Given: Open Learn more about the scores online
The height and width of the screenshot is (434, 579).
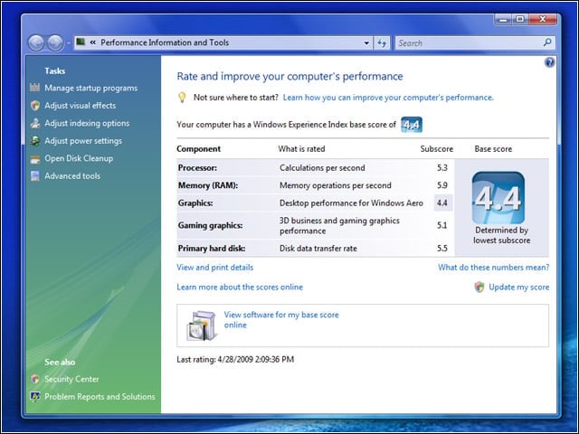Looking at the screenshot, I should coord(240,287).
